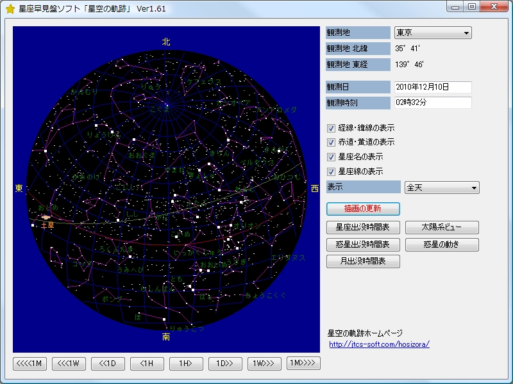Click the 139° 46' longitude value
Screen dimensions: 513x384
click(x=409, y=65)
